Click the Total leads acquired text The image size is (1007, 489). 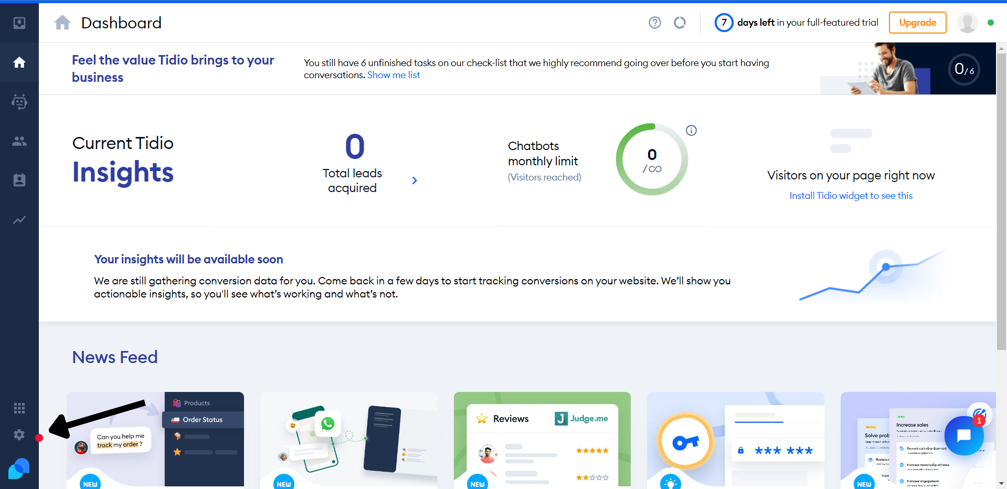pyautogui.click(x=352, y=180)
